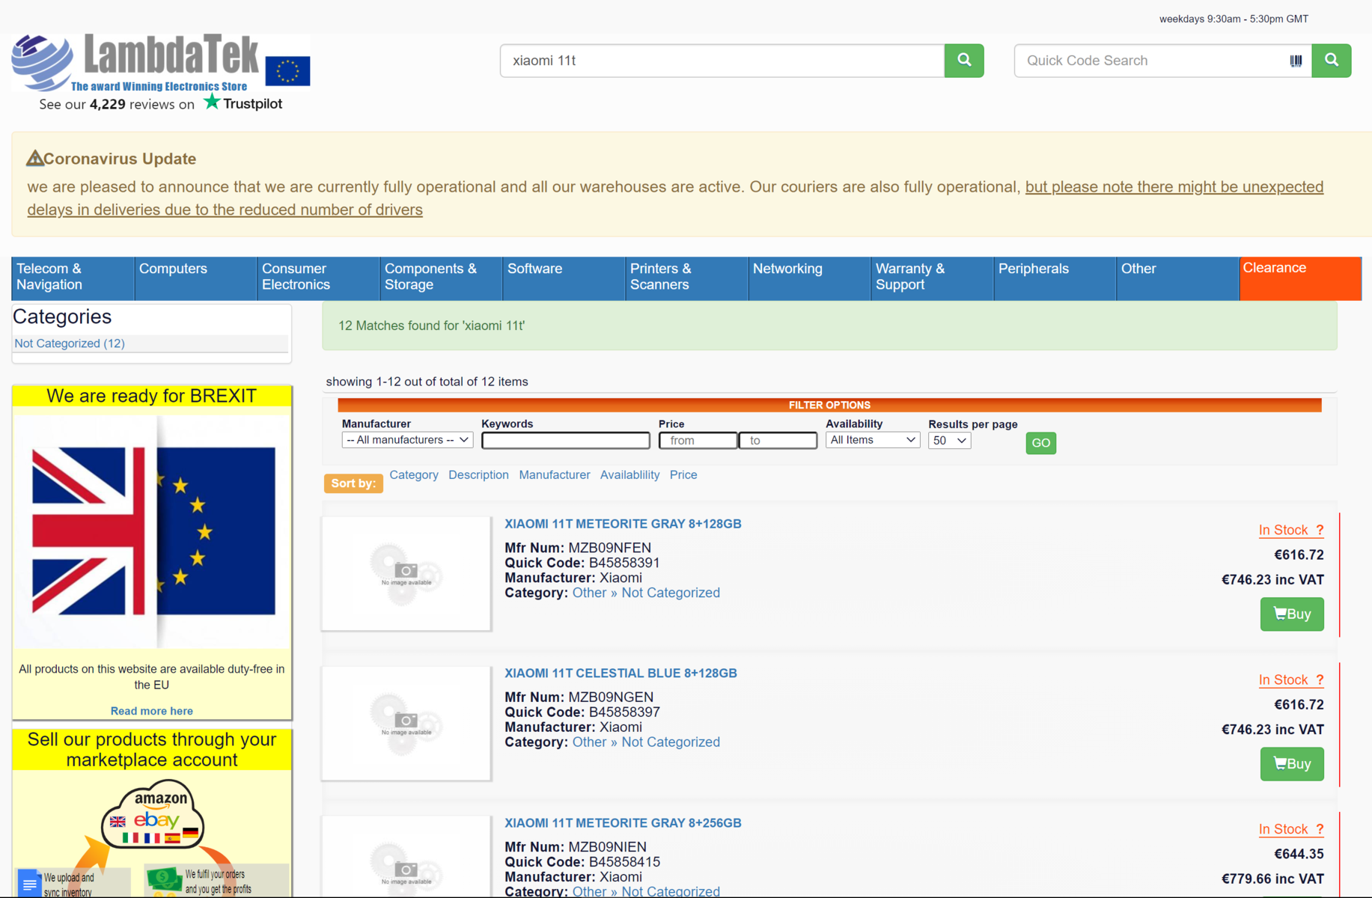The width and height of the screenshot is (1372, 898).
Task: Focus the Keywords filter field
Action: tap(566, 441)
